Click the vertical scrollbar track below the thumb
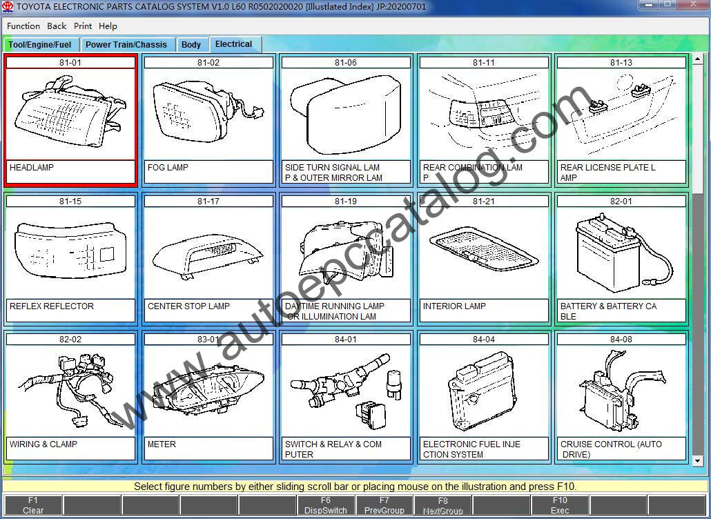711x519 pixels. (697, 324)
